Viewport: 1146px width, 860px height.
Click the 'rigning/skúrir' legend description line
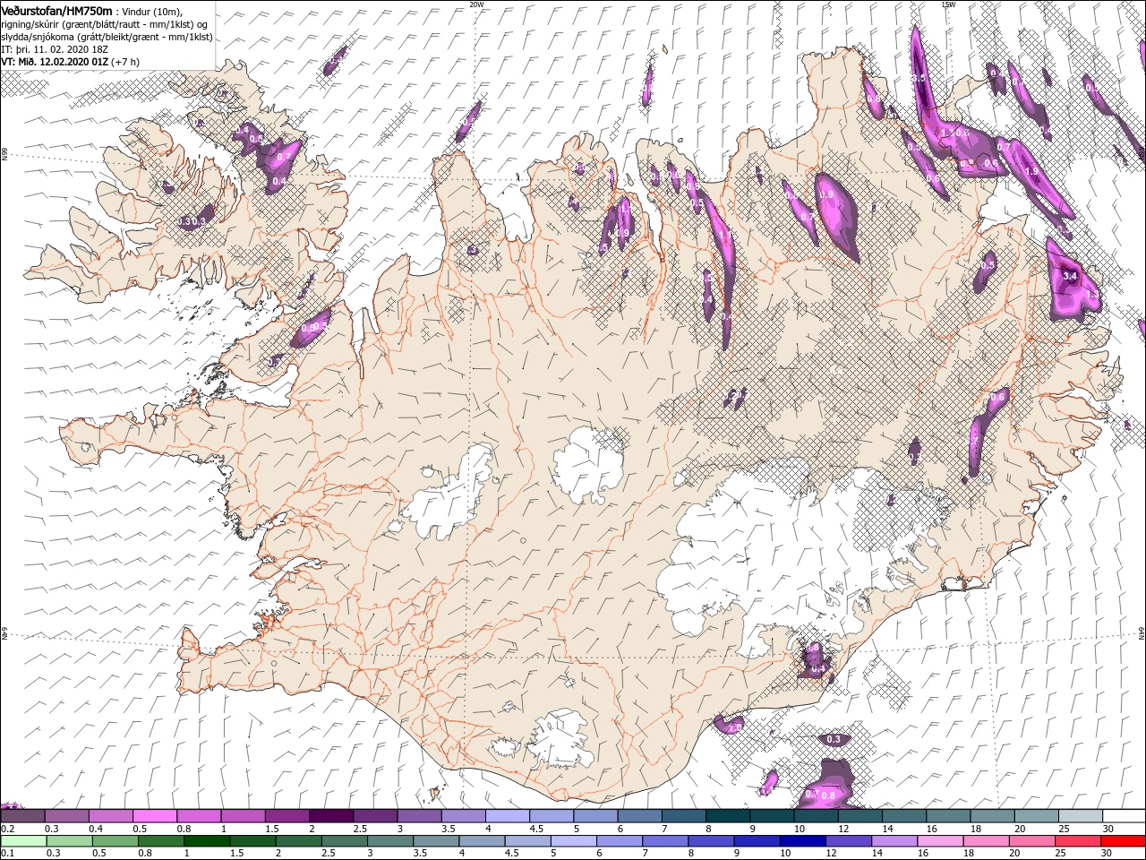(x=106, y=24)
